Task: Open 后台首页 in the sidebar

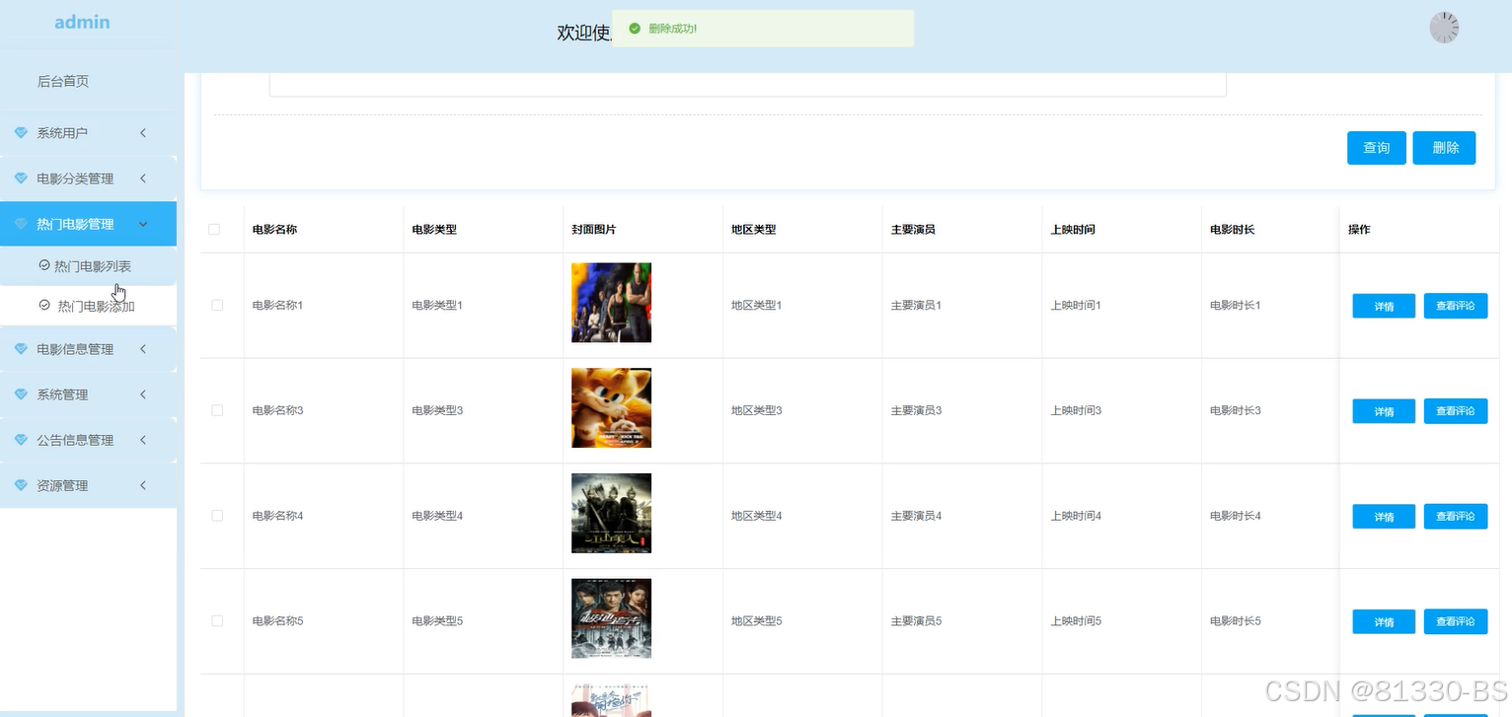Action: coord(63,82)
